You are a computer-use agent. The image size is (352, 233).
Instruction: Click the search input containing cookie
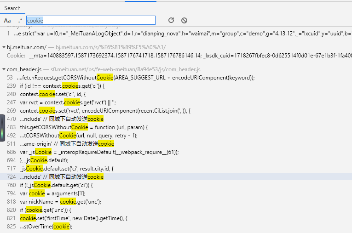(91, 20)
